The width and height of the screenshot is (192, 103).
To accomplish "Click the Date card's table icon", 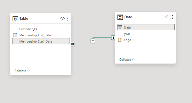I will point(120,17).
